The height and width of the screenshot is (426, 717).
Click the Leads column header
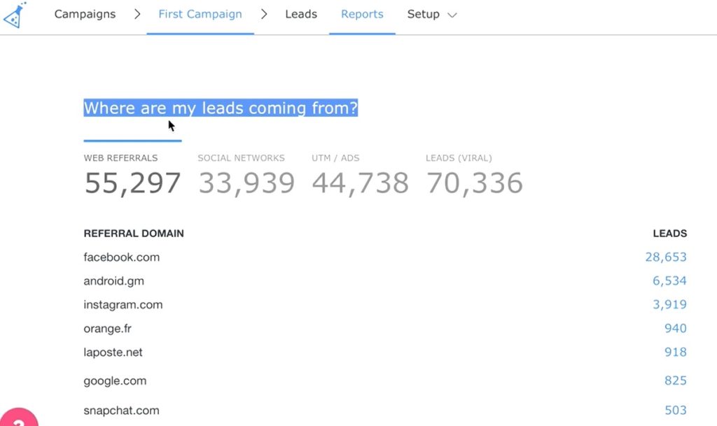pos(670,234)
